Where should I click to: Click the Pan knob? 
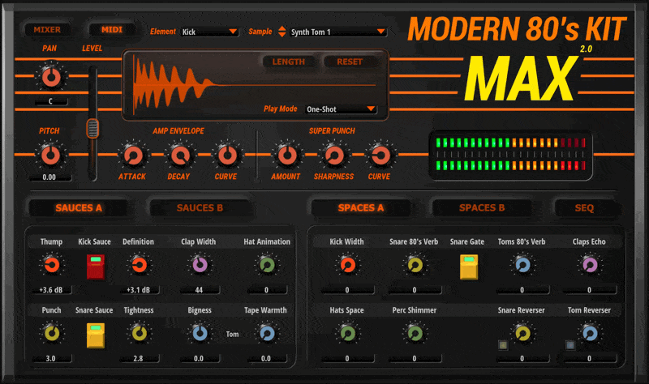tap(50, 78)
